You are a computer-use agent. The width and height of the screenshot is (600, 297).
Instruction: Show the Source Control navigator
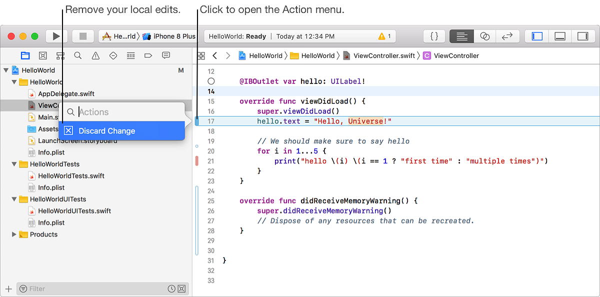pos(43,55)
